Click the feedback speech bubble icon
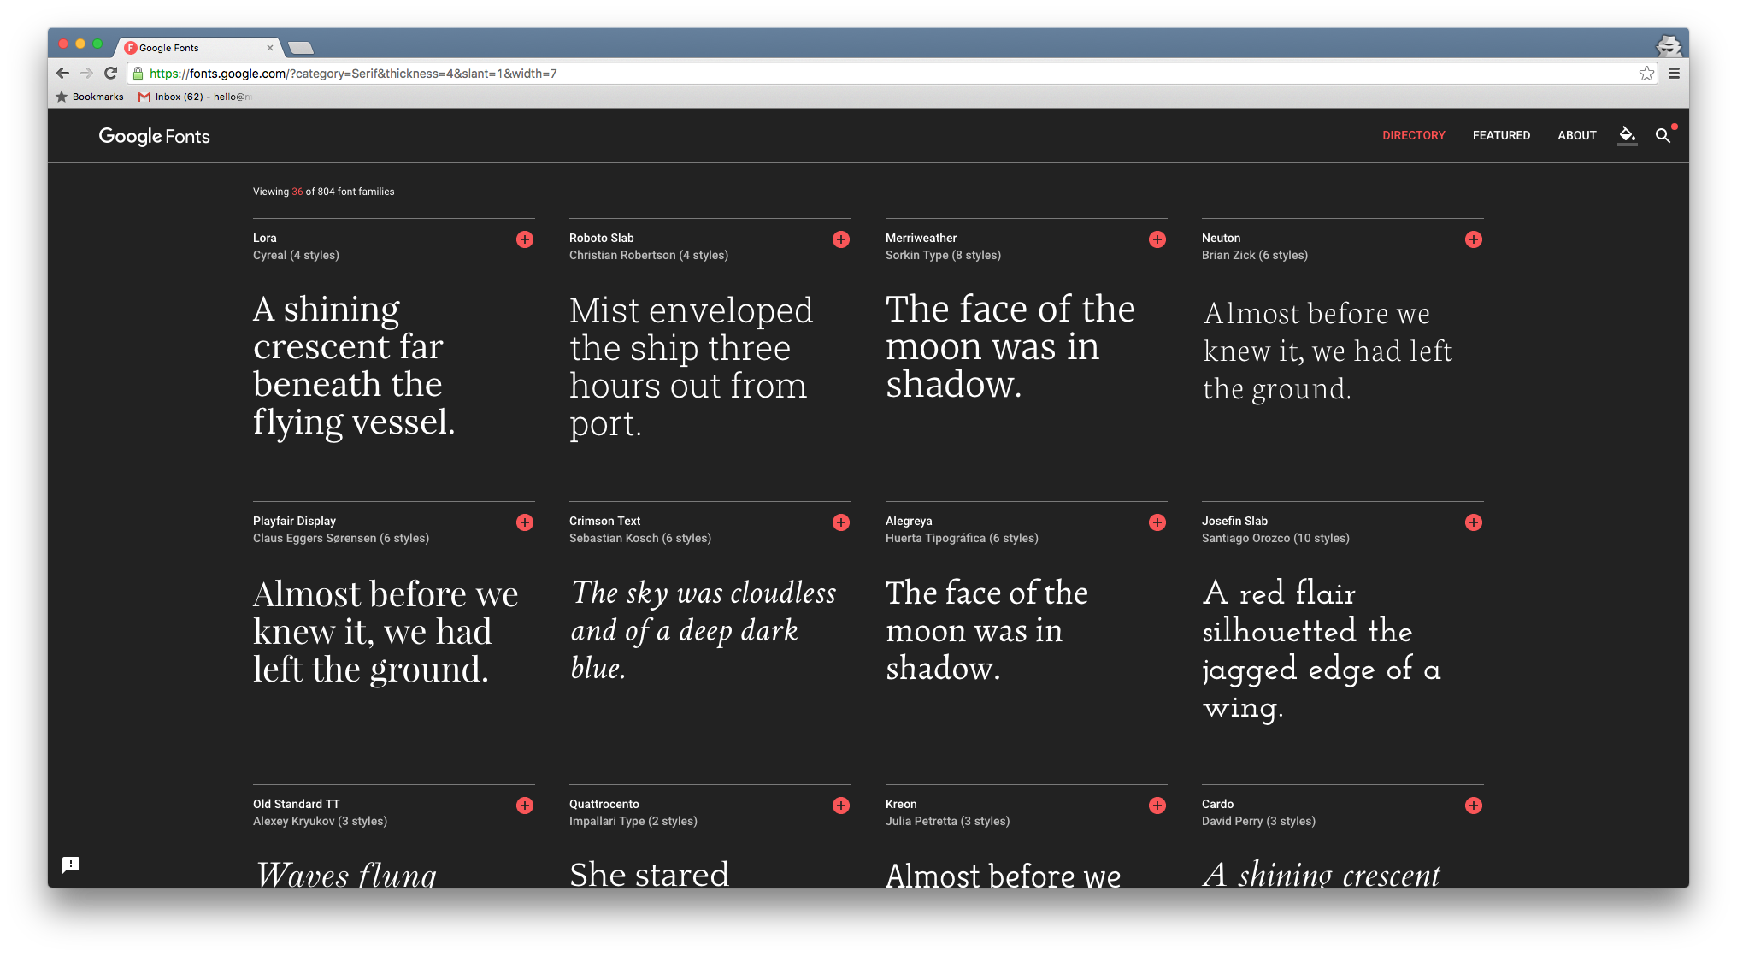 tap(71, 865)
